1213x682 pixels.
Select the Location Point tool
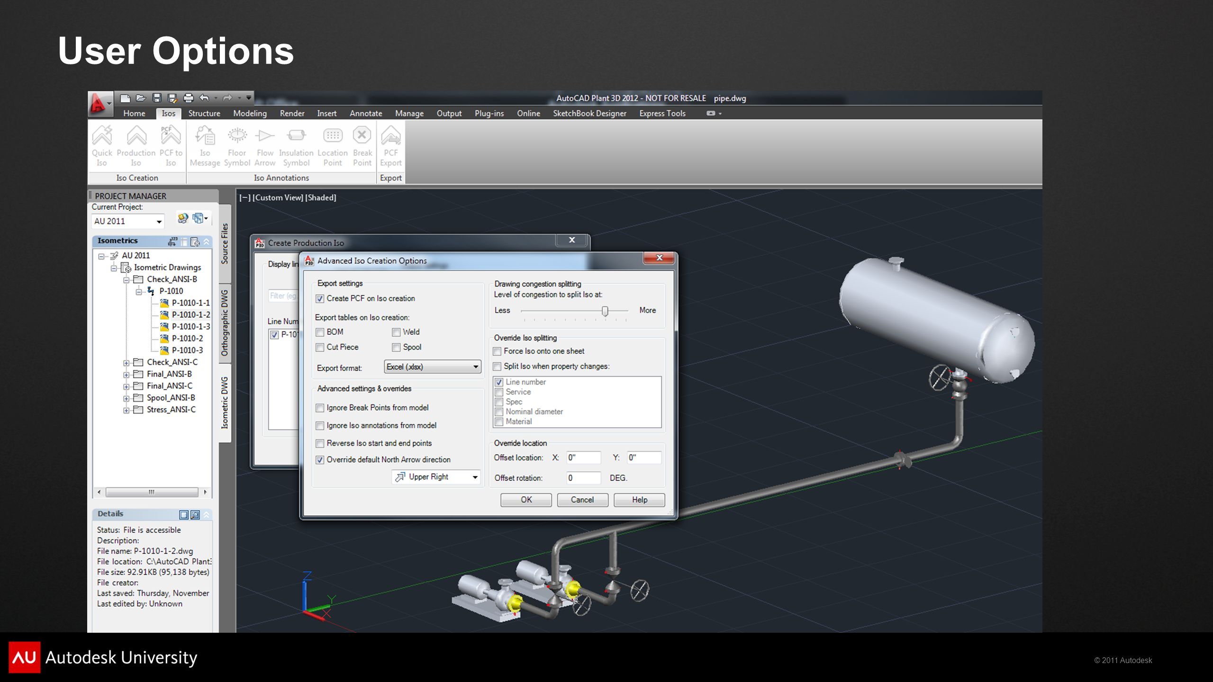[333, 145]
